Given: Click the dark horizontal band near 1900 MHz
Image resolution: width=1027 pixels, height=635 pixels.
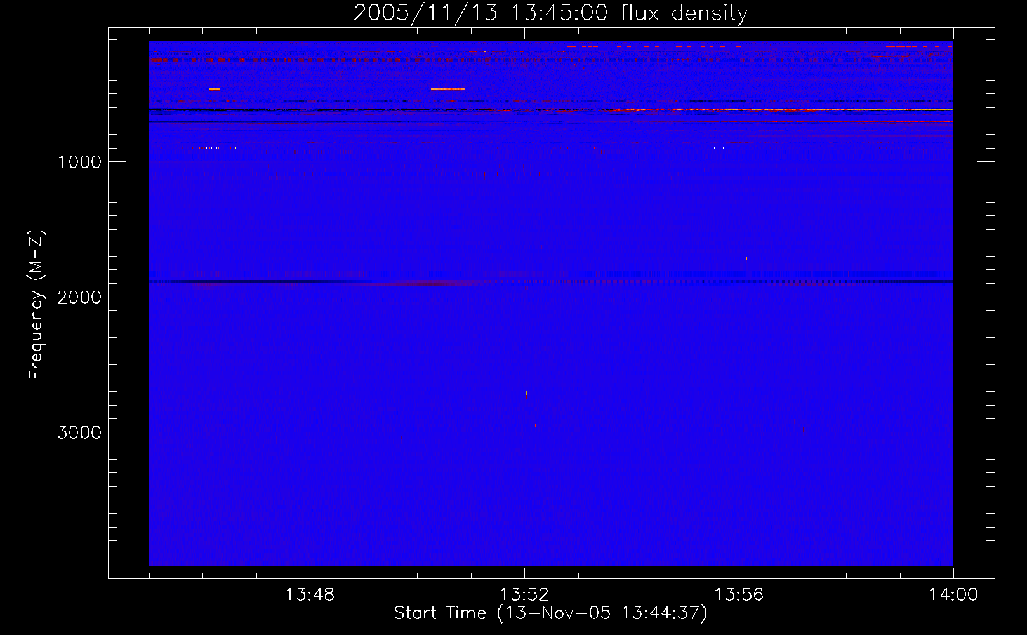Looking at the screenshot, I should click(x=551, y=281).
